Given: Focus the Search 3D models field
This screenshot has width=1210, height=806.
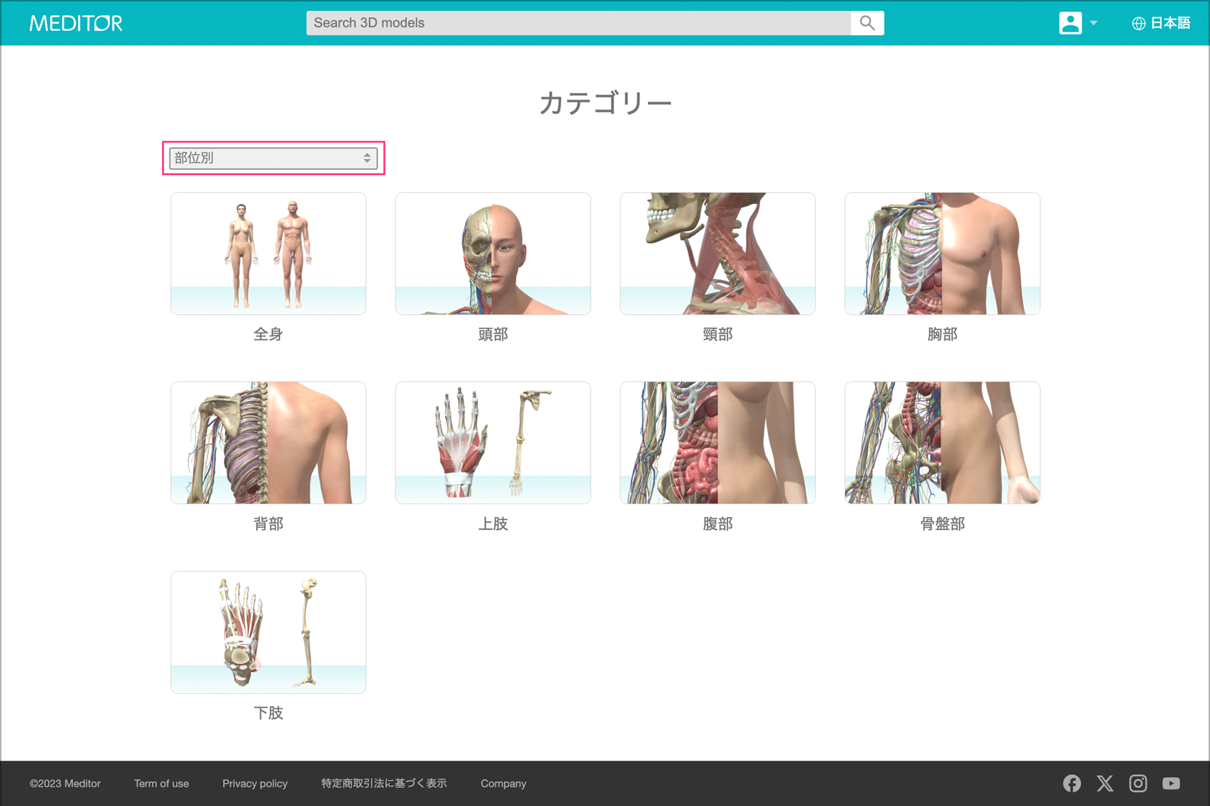Looking at the screenshot, I should click(x=578, y=23).
